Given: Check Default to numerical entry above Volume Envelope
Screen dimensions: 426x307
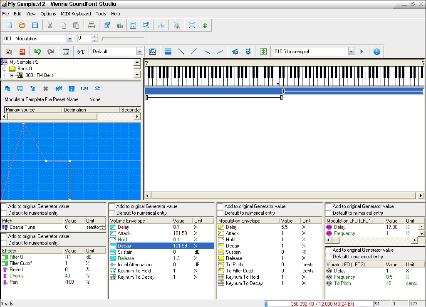Looking at the screenshot, I should pos(112,213).
